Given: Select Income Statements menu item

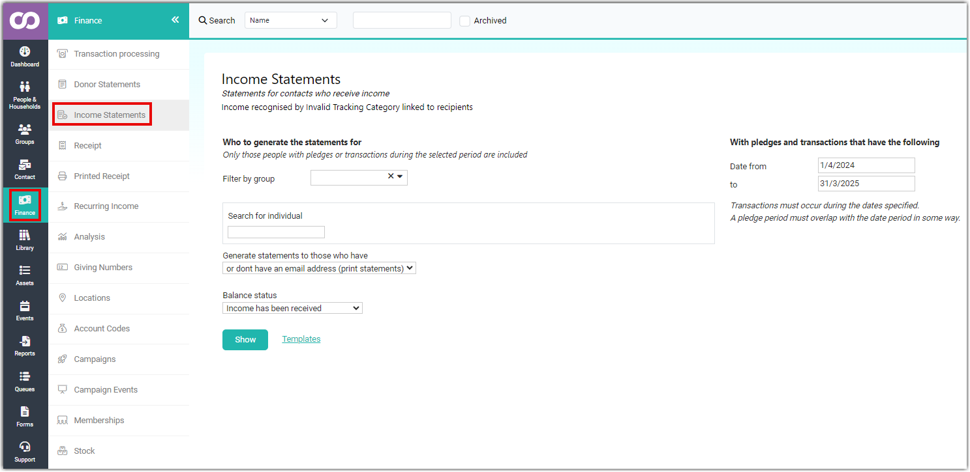Looking at the screenshot, I should click(119, 115).
